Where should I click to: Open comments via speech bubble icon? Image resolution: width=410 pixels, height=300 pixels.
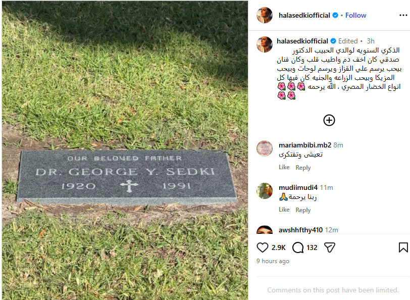click(x=298, y=247)
